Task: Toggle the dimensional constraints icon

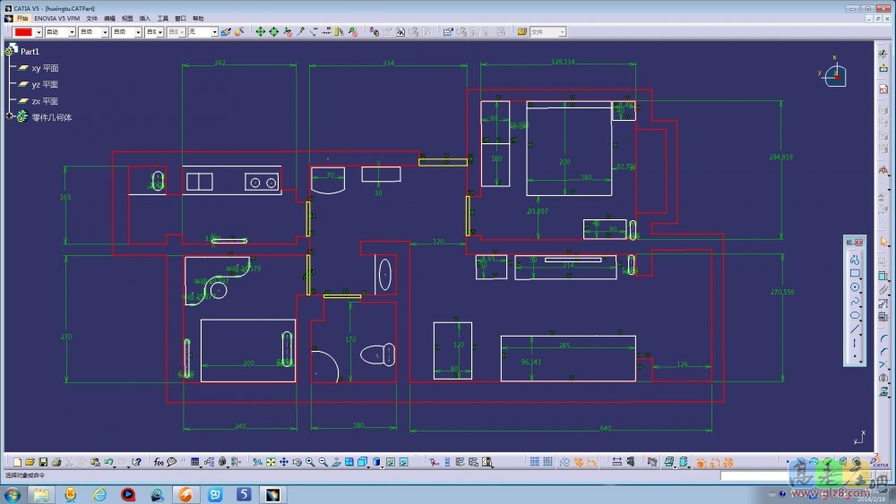Action: 590,462
